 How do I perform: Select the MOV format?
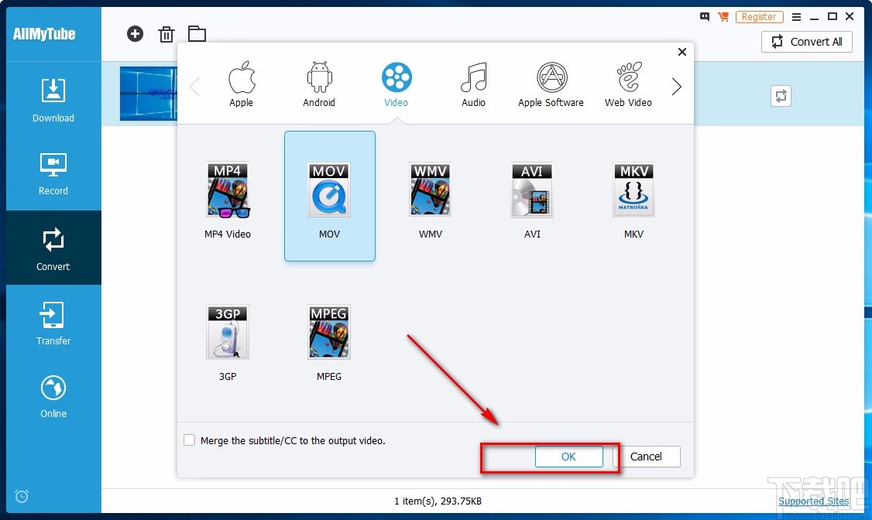click(330, 196)
